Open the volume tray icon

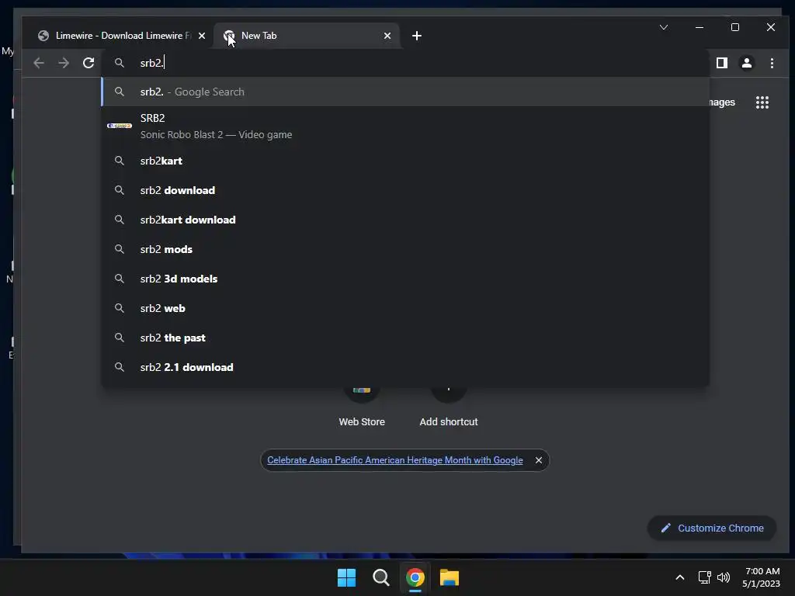point(724,577)
